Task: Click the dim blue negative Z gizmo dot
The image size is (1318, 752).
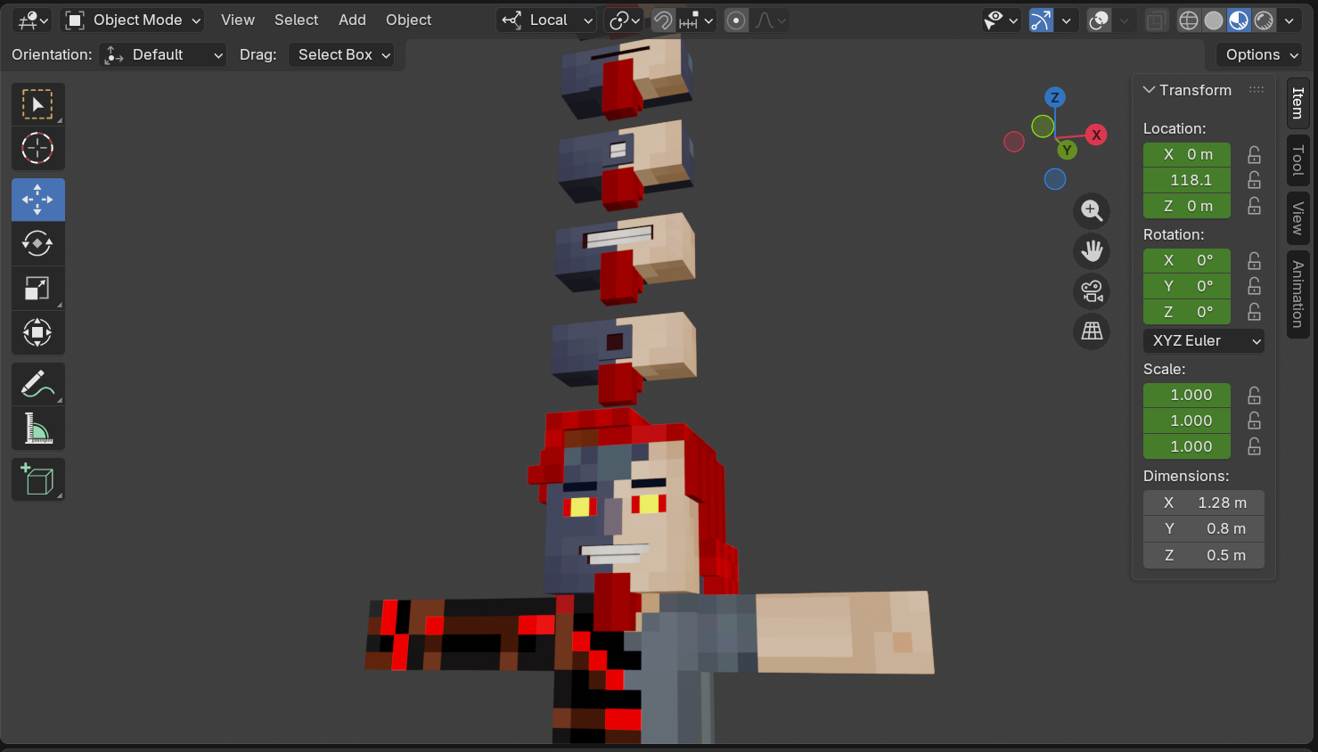Action: [1055, 179]
